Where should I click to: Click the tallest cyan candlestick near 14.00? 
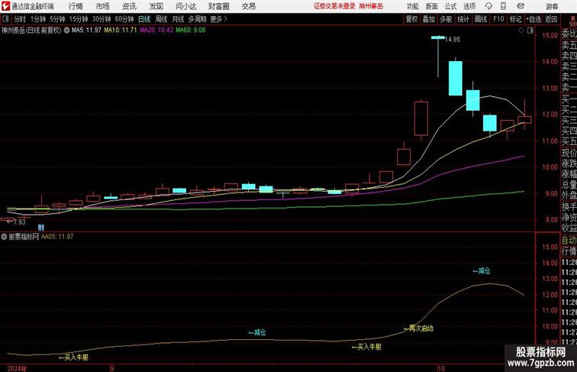[456, 78]
